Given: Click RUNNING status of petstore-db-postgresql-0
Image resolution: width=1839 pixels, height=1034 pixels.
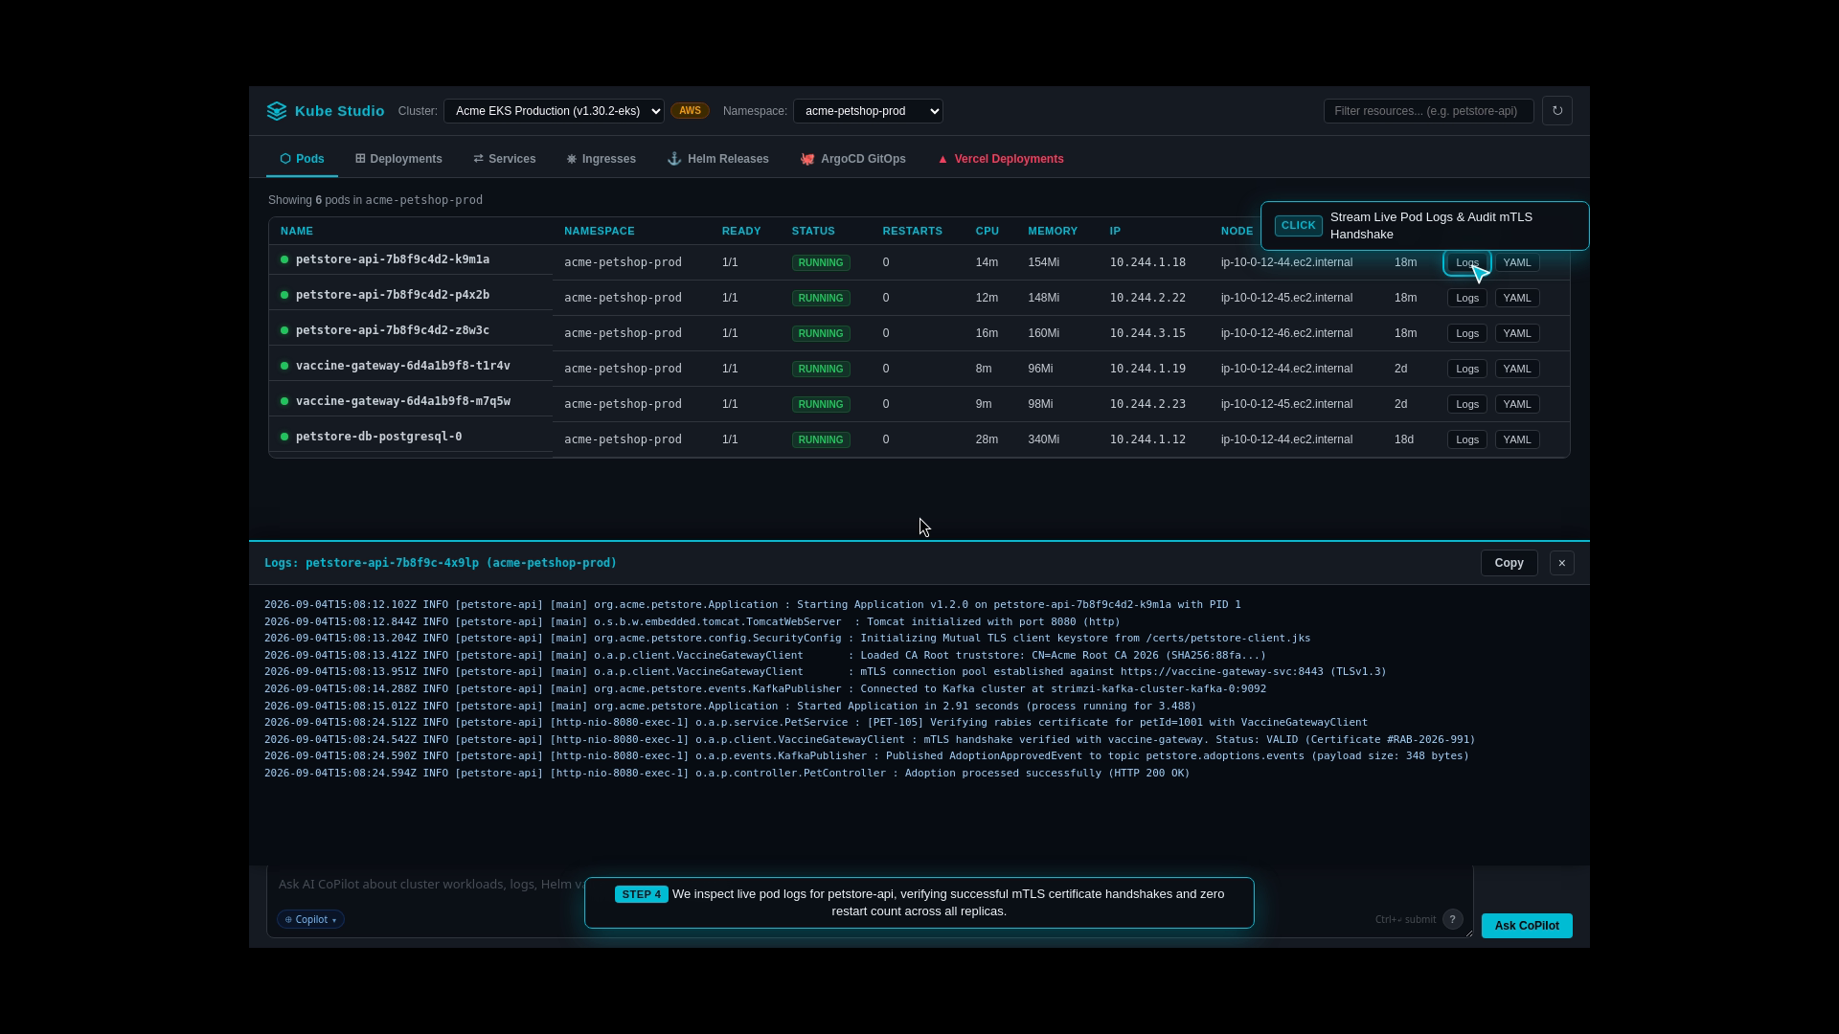Looking at the screenshot, I should (821, 439).
